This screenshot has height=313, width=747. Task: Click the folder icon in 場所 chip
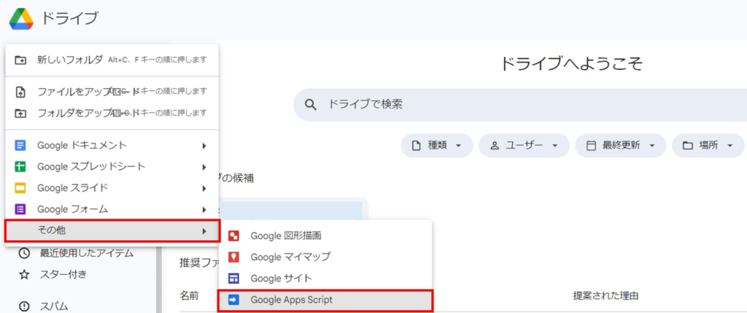(687, 146)
